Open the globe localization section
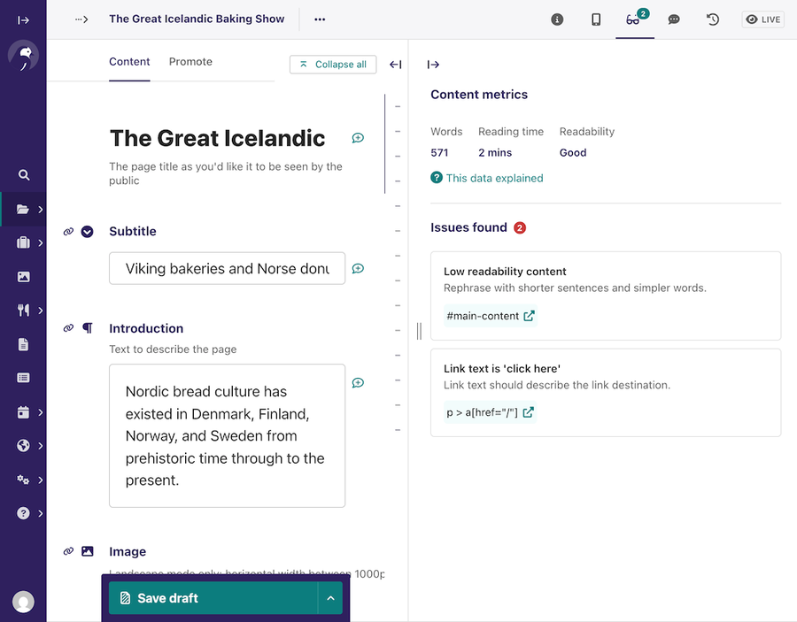The height and width of the screenshot is (622, 797). 22,445
